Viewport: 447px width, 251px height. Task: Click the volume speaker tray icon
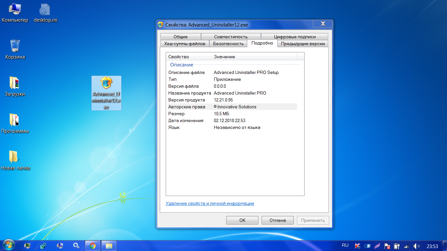point(416,246)
